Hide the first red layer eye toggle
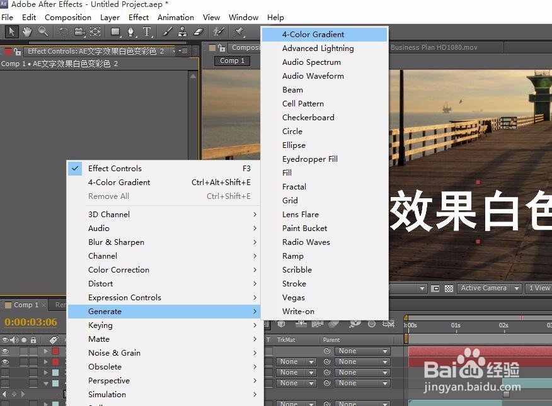This screenshot has width=552, height=406. point(5,351)
